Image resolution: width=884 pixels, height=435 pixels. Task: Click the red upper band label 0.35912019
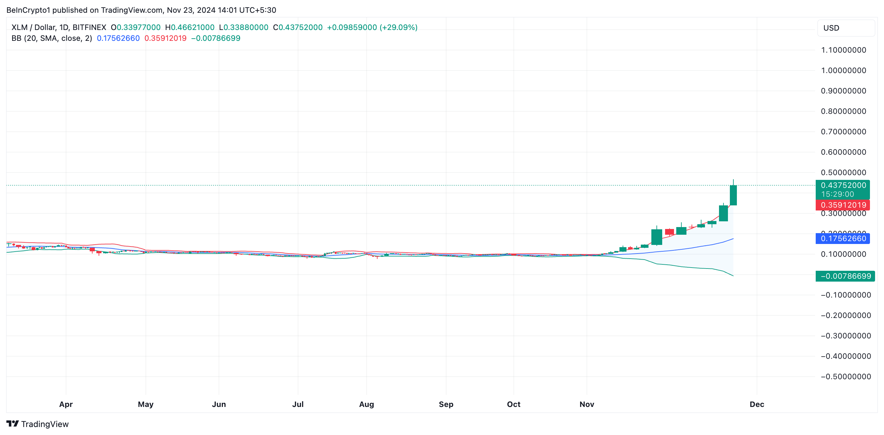843,205
